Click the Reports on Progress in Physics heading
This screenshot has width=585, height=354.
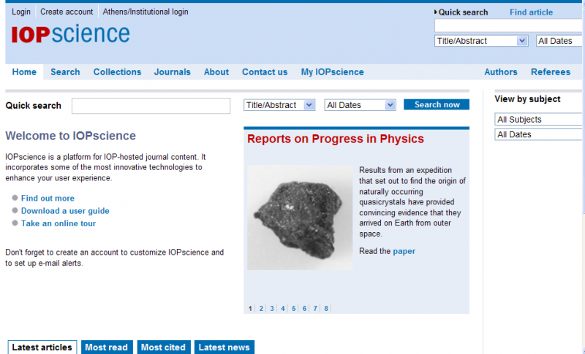pyautogui.click(x=336, y=139)
